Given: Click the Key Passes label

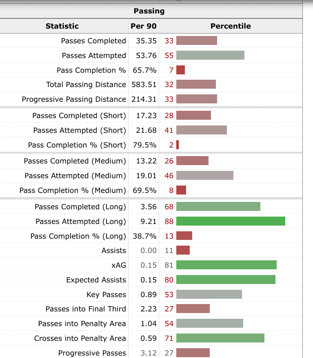Looking at the screenshot, I should pyautogui.click(x=106, y=295).
